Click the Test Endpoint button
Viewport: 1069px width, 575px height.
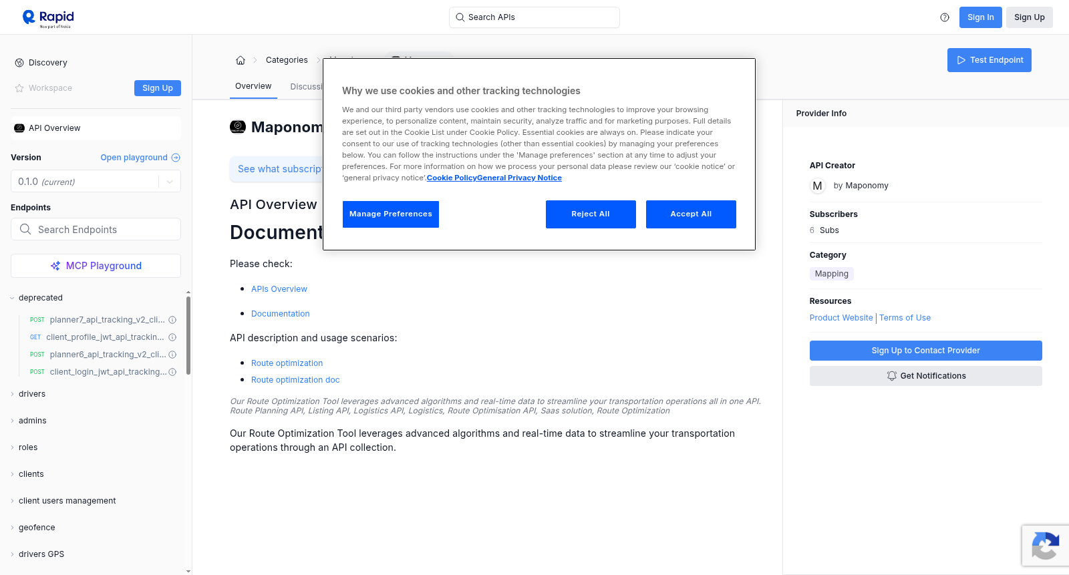click(x=989, y=60)
